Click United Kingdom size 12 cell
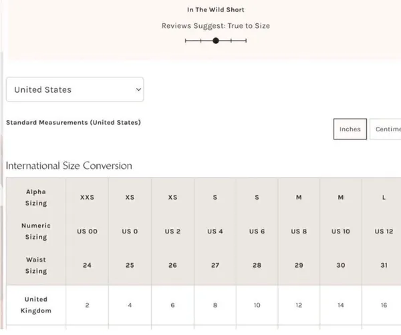401x335 pixels. pyautogui.click(x=299, y=305)
